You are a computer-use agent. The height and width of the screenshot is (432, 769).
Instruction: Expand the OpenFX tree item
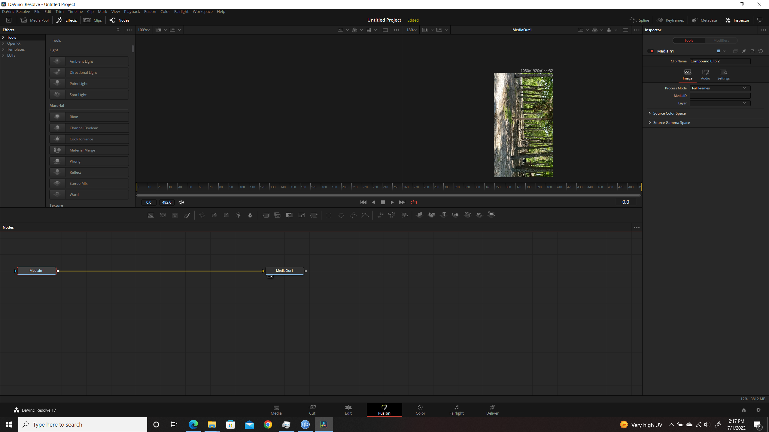coord(3,43)
